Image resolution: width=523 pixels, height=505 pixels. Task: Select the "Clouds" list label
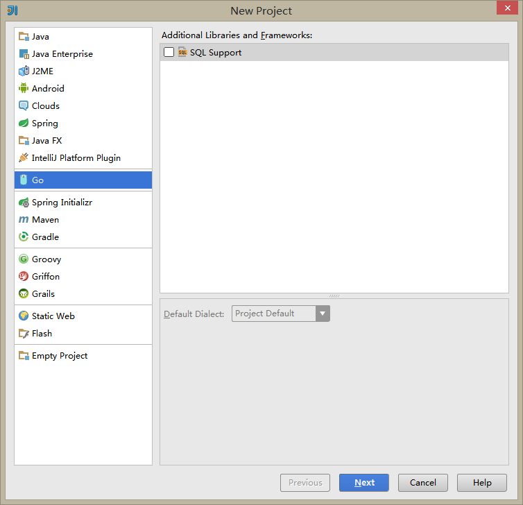click(x=46, y=105)
